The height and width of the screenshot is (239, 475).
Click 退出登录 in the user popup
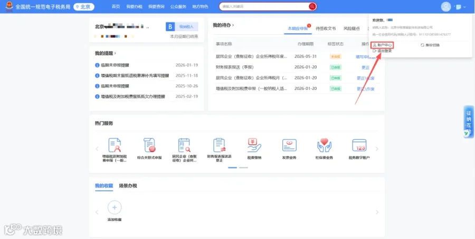pyautogui.click(x=382, y=51)
